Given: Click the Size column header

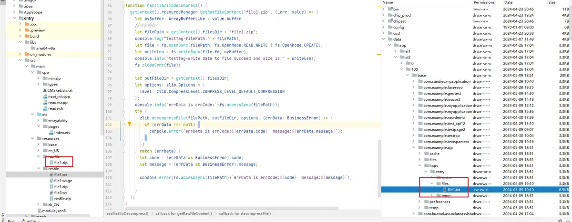Looking at the screenshot, I should coord(552,3).
